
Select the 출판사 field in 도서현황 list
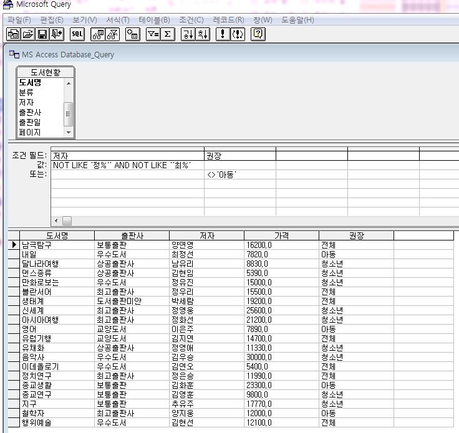point(30,112)
